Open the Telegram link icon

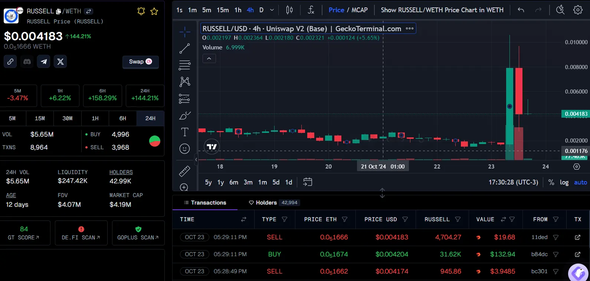point(44,62)
